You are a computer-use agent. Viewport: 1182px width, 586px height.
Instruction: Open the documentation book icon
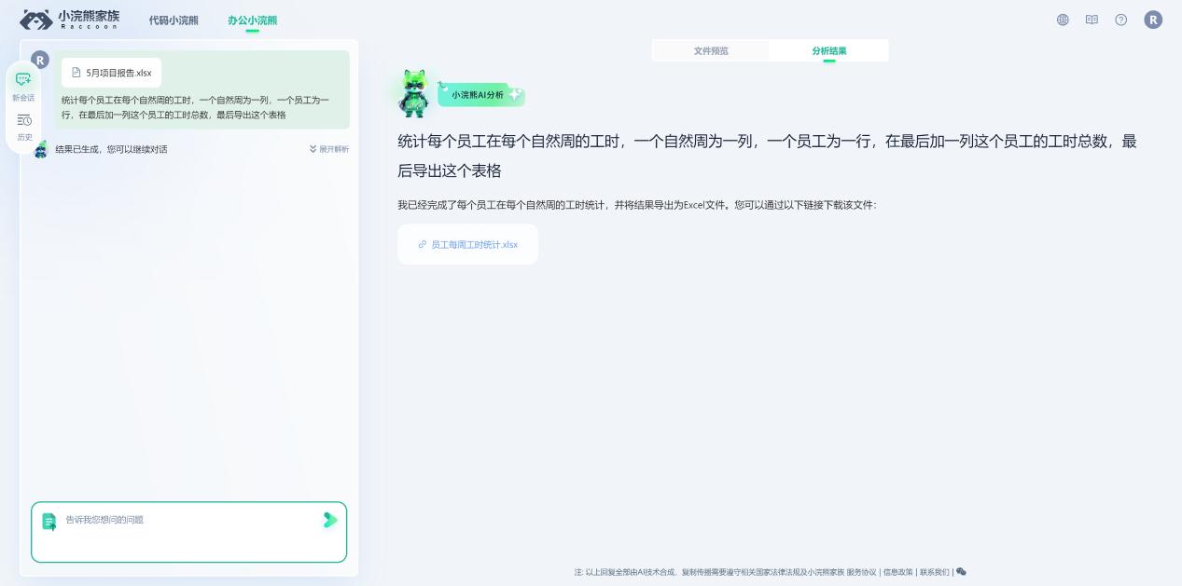1092,20
